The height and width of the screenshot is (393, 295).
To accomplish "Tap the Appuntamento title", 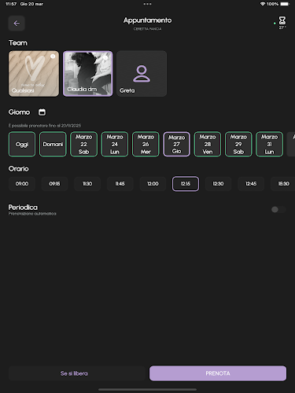I will click(x=147, y=20).
